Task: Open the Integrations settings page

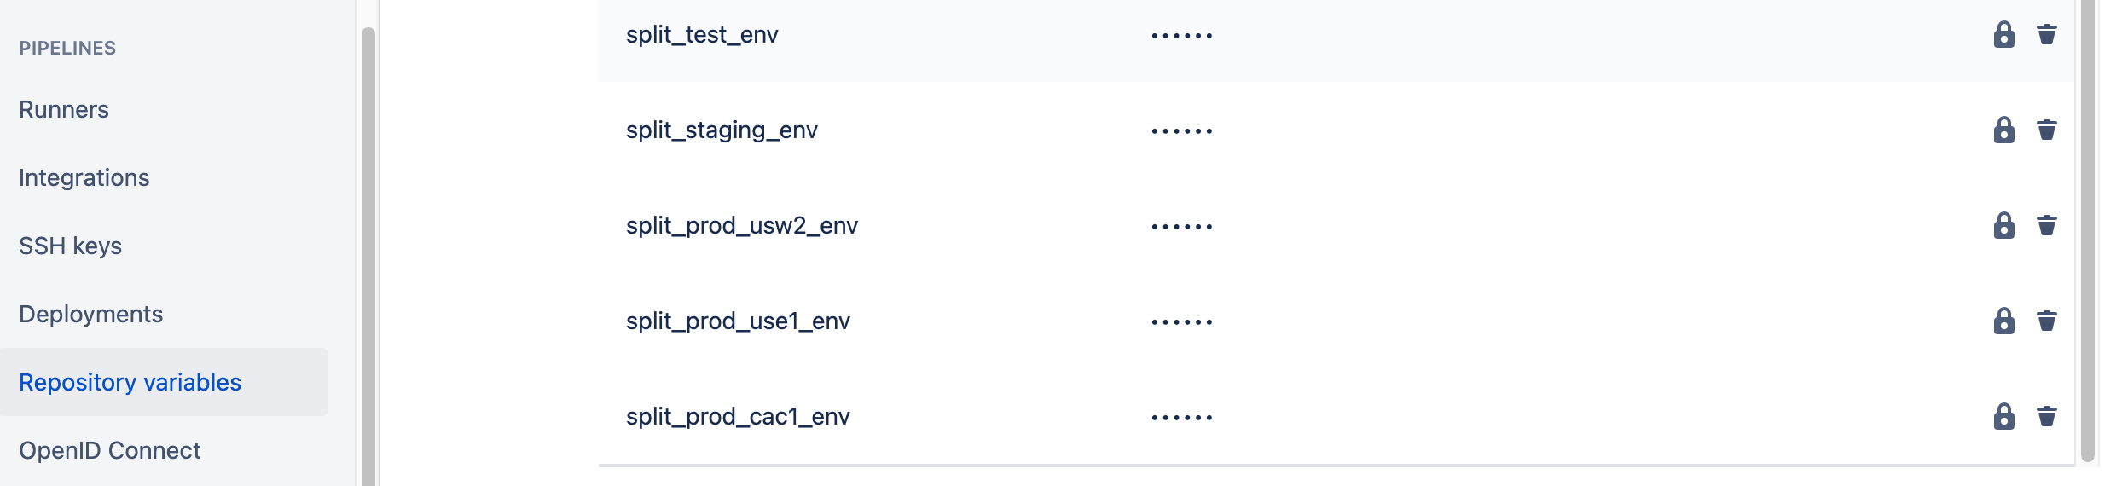Action: click(x=84, y=178)
